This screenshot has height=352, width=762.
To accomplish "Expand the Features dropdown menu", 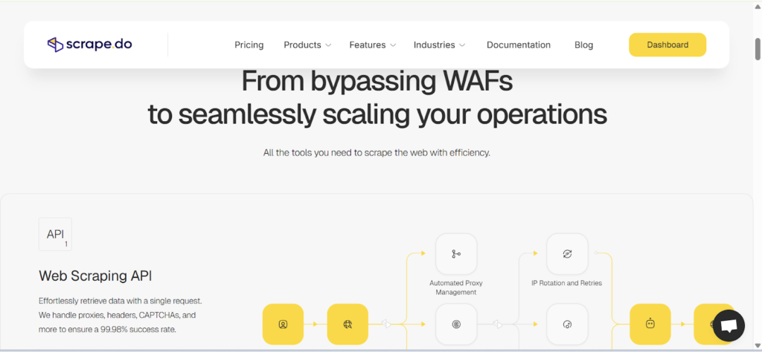I will [x=372, y=45].
